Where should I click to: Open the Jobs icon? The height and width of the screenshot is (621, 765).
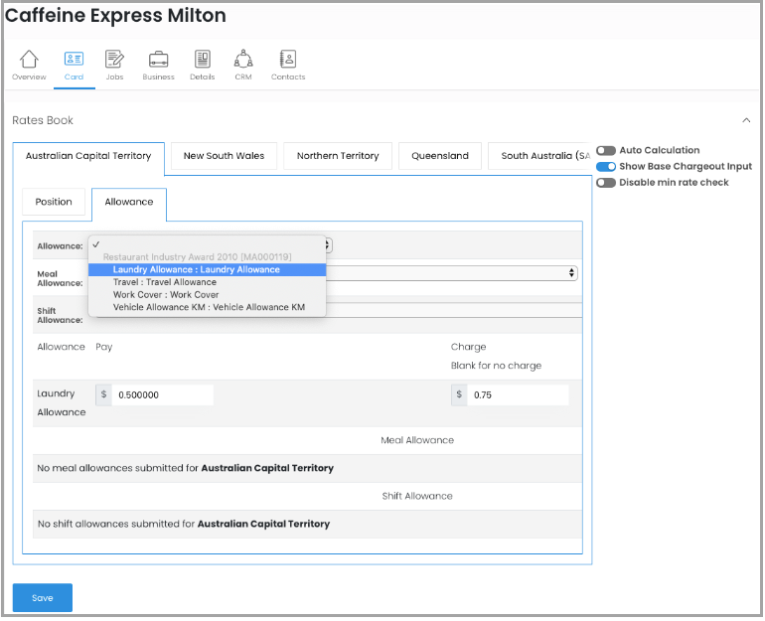(114, 60)
